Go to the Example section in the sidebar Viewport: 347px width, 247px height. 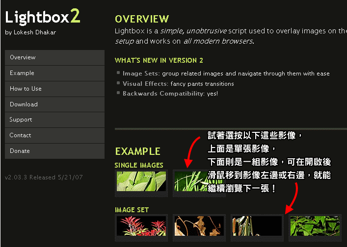54,73
